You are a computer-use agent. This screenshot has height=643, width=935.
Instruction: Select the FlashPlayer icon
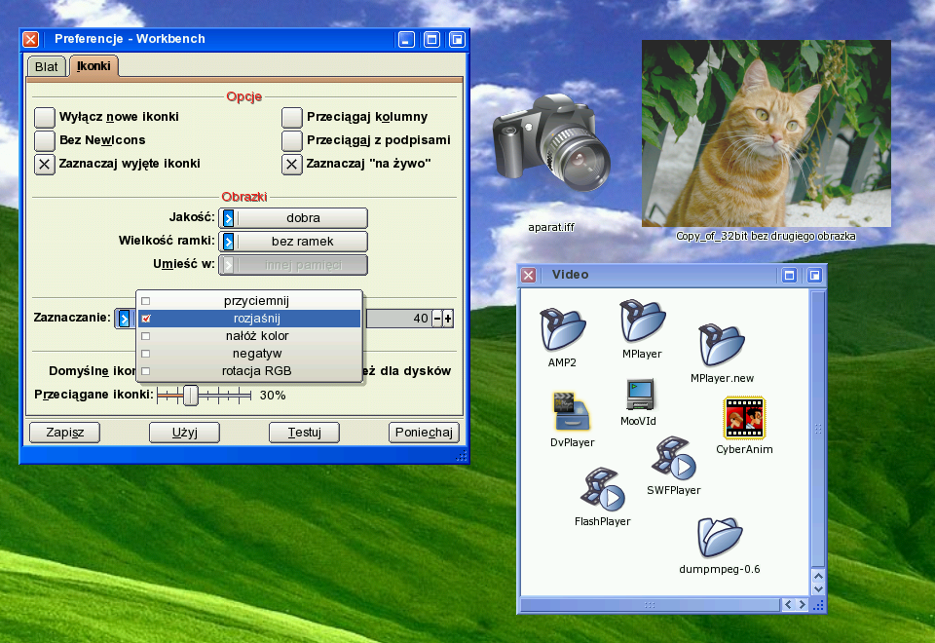[x=601, y=490]
